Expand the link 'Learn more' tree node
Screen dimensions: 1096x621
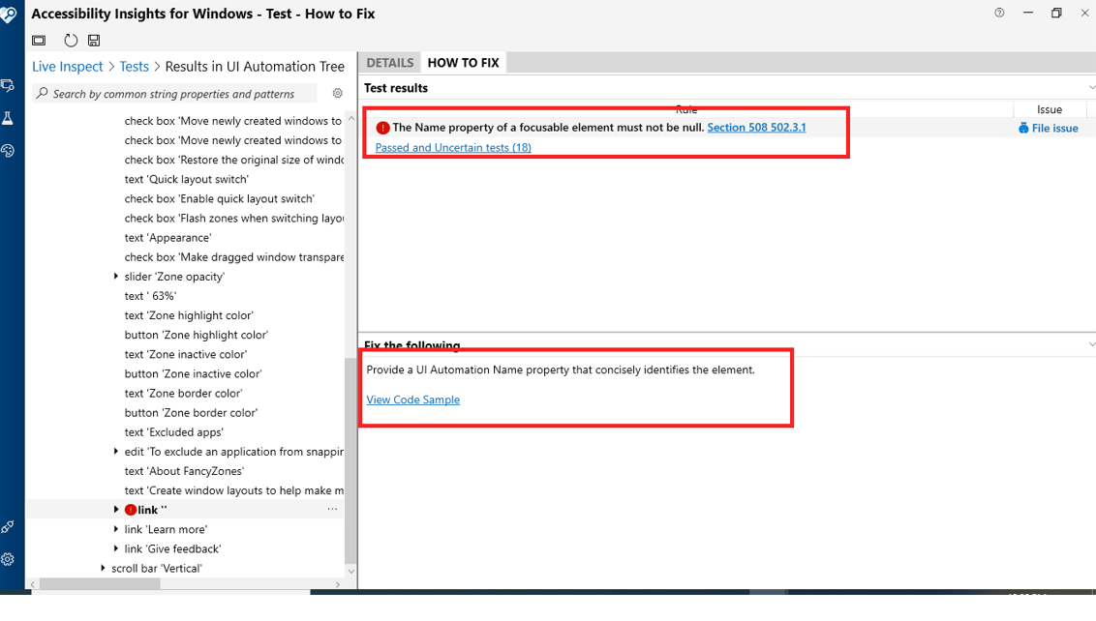pos(116,529)
